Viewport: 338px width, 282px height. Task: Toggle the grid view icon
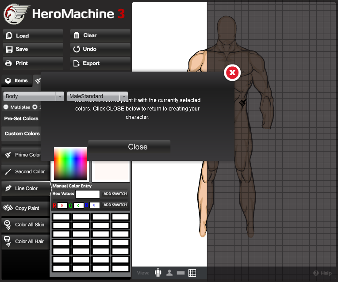(192, 273)
